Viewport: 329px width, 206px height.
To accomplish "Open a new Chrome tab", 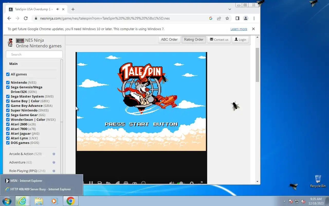I will (x=73, y=9).
